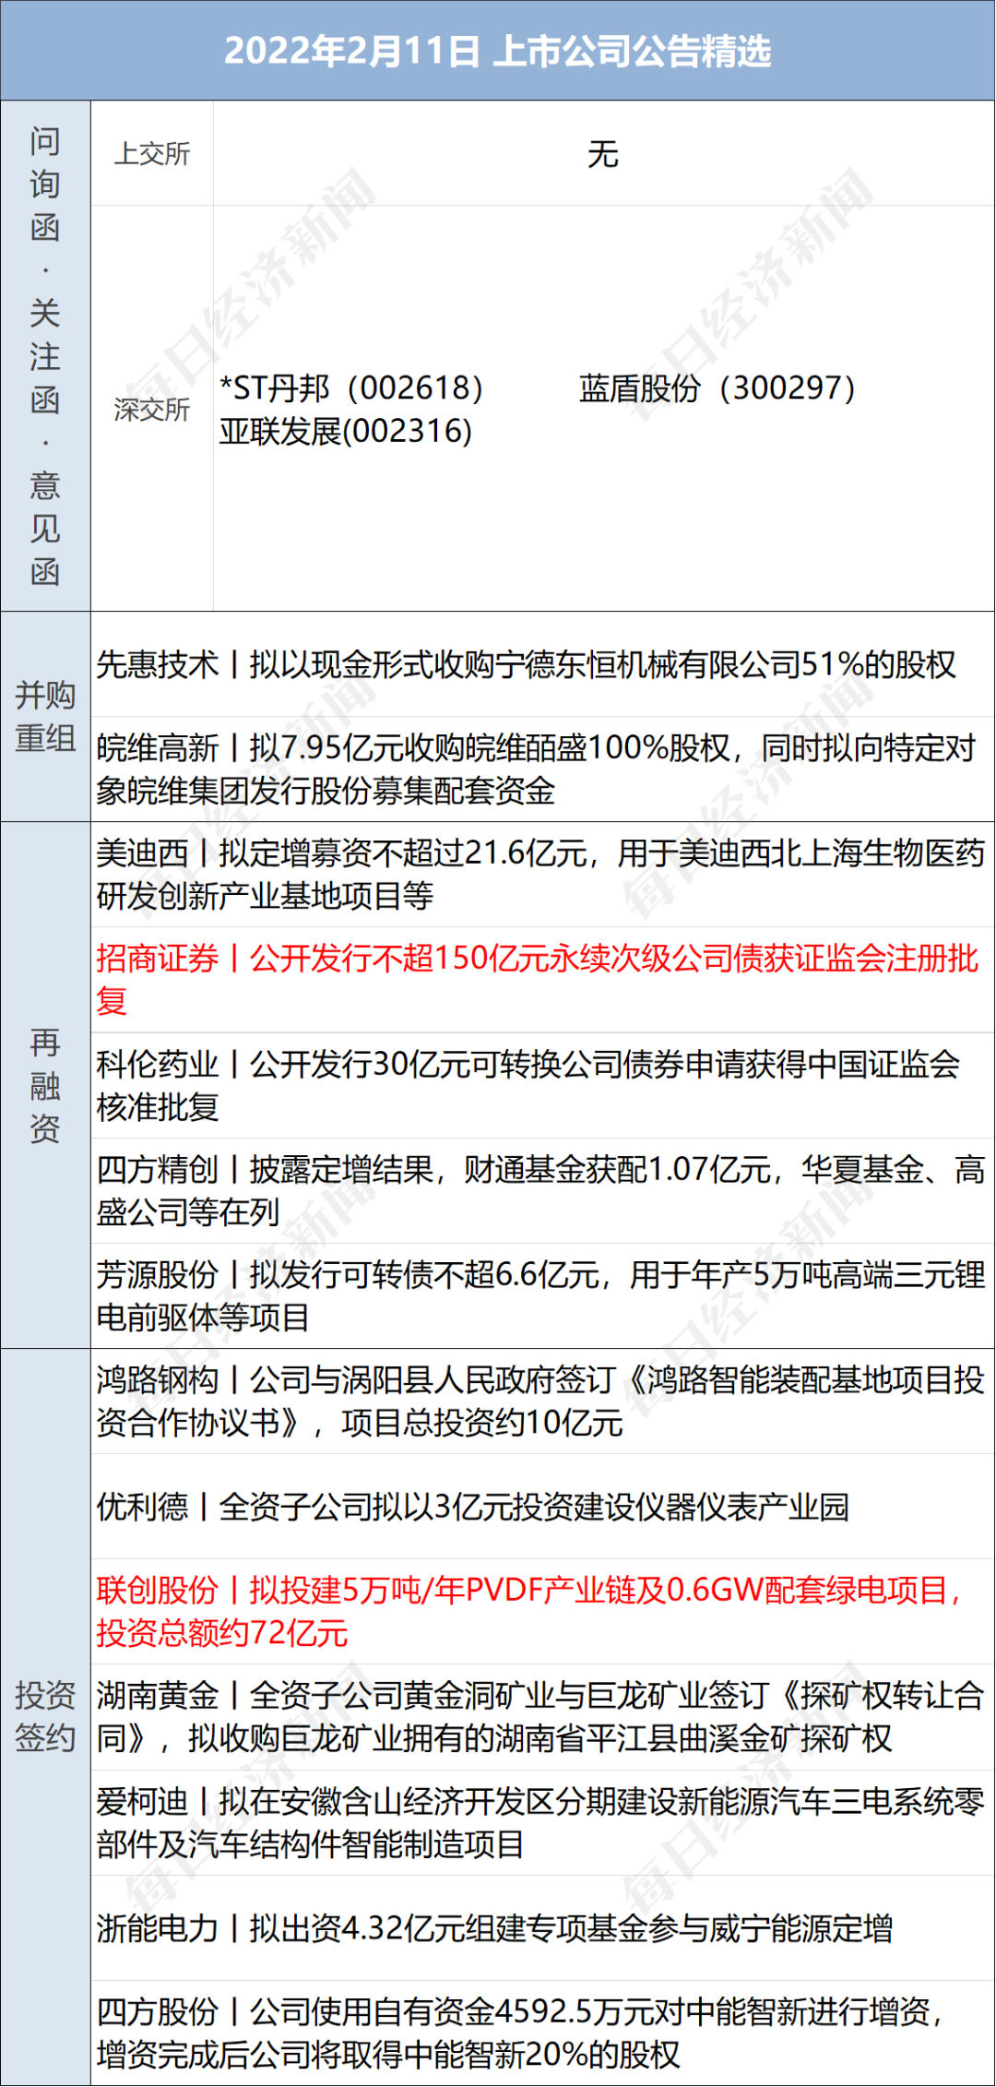Click *ST丹邦 (002618) stock name

coord(351,388)
